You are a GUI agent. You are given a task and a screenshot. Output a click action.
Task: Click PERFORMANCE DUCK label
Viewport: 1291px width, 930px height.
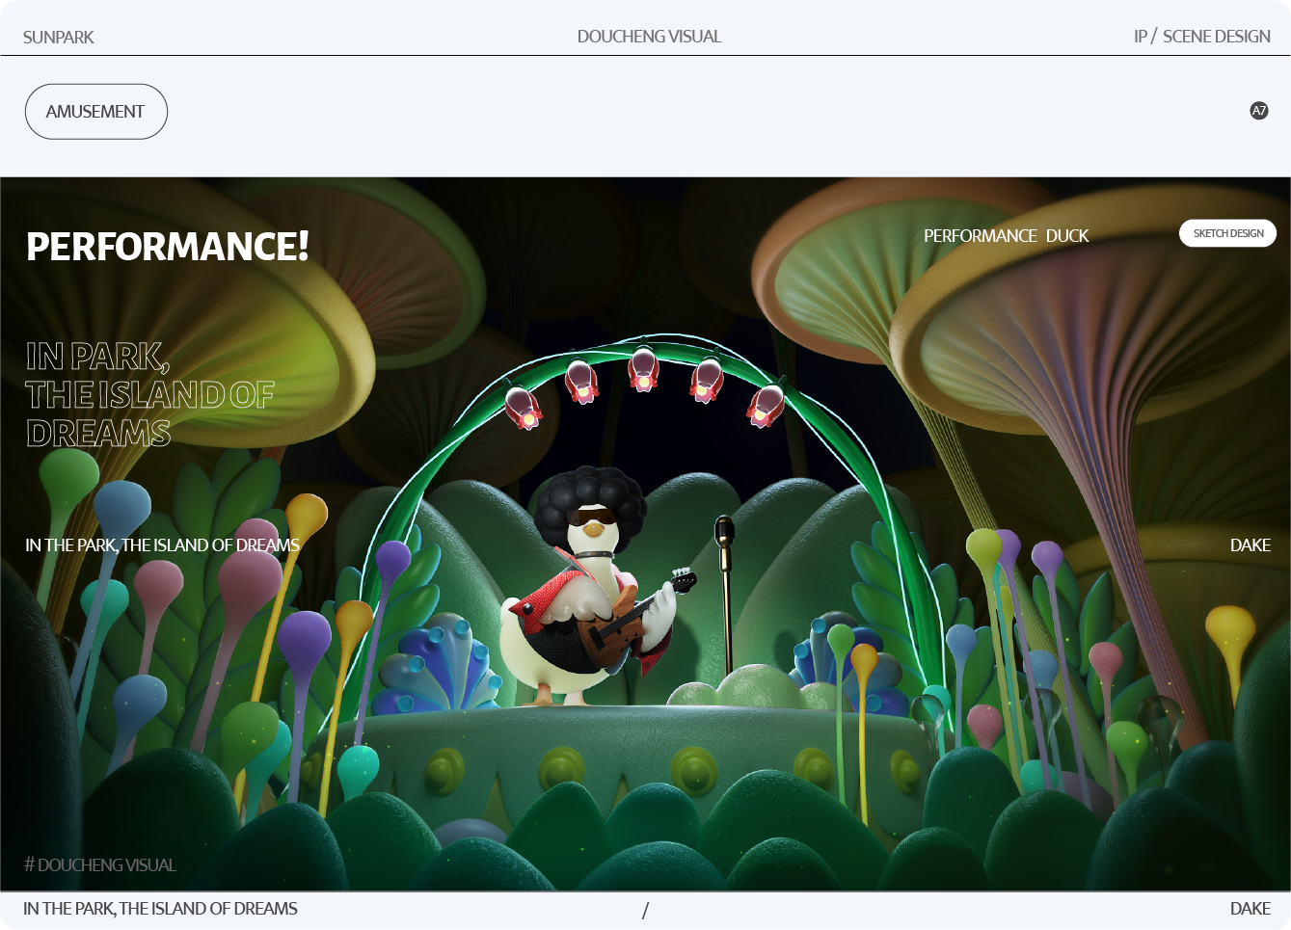coord(1006,236)
